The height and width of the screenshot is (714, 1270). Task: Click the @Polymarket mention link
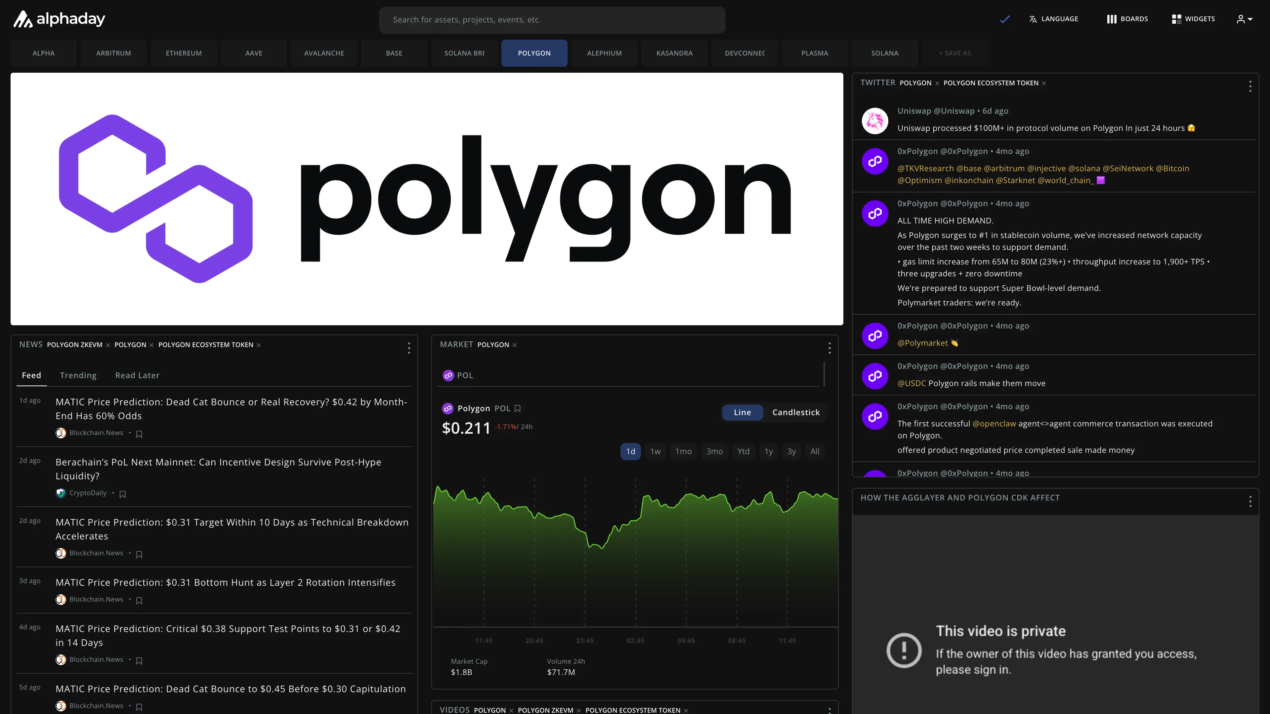[x=922, y=343]
